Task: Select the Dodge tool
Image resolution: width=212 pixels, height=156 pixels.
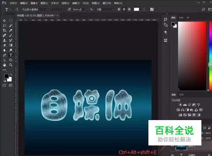Action: tap(11, 50)
